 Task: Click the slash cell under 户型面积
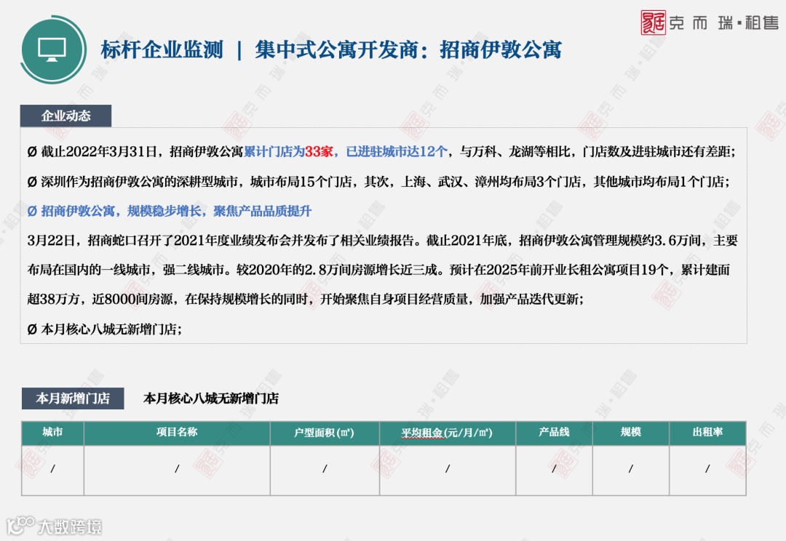point(325,470)
